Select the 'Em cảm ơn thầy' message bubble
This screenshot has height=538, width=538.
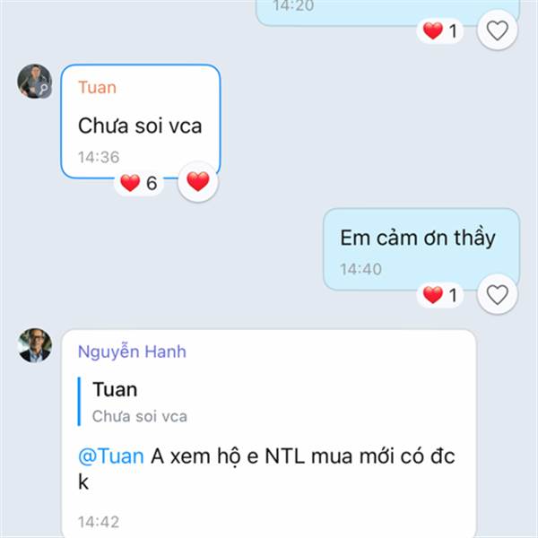point(421,249)
